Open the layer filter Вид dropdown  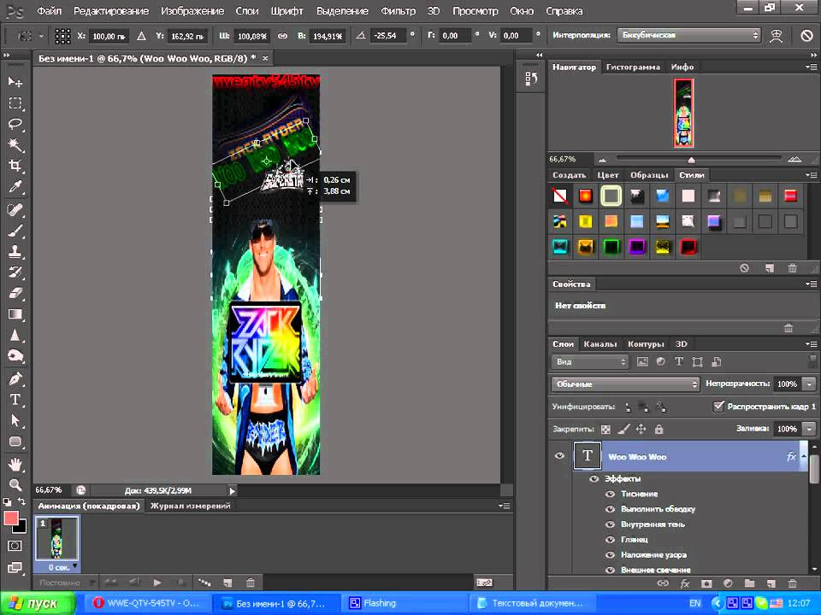pos(589,361)
